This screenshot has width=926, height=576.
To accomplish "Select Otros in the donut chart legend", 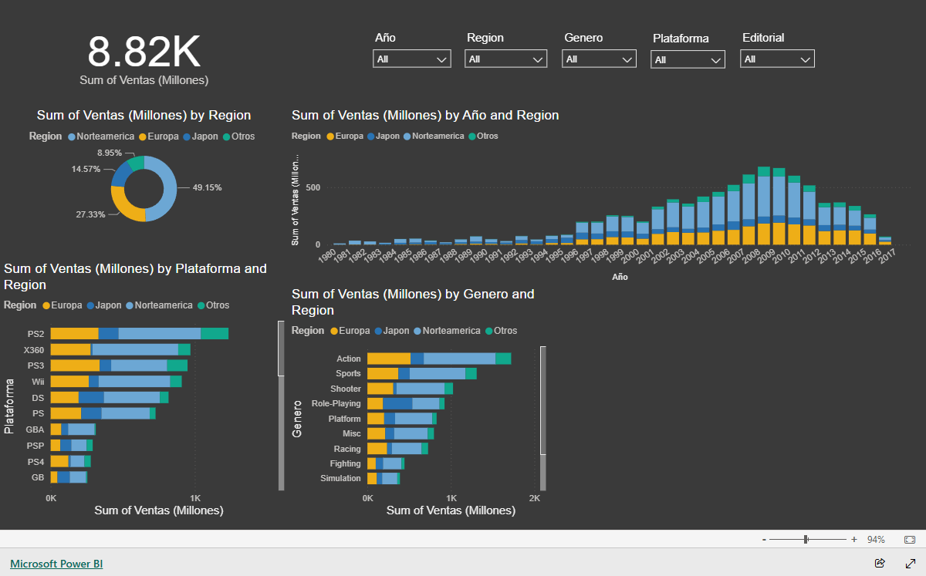I will coord(238,136).
